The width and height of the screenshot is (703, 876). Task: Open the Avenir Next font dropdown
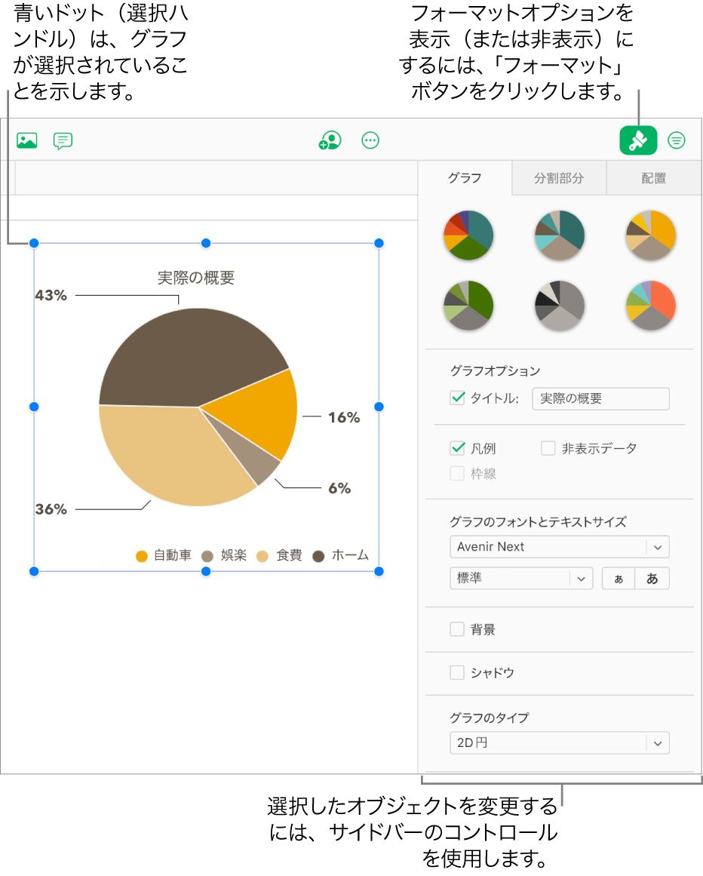tap(559, 546)
